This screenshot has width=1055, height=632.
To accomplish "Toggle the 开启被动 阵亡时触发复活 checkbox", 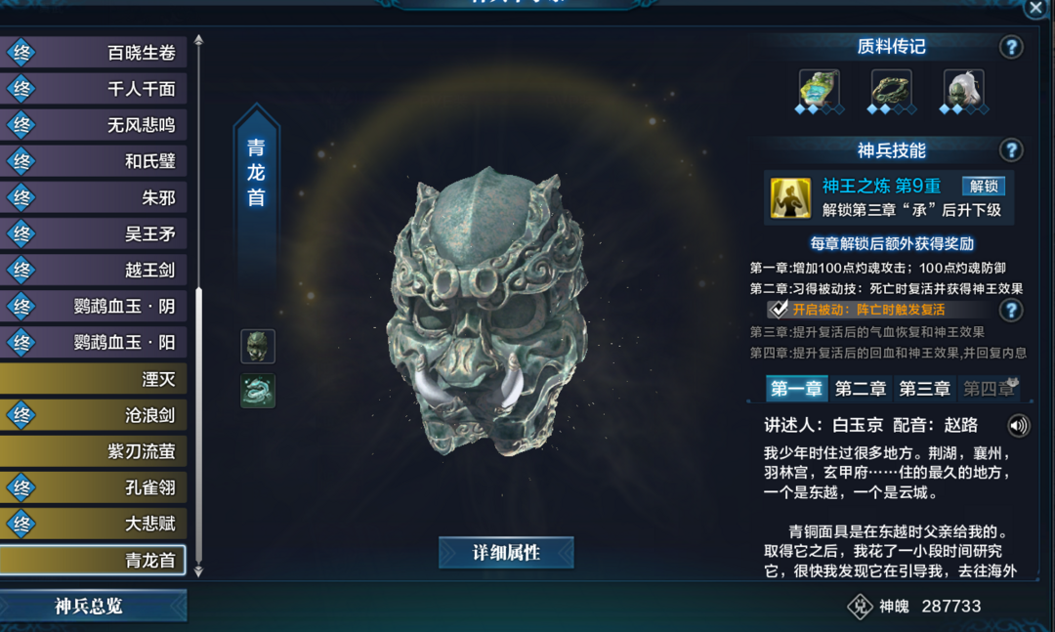I will [x=779, y=310].
